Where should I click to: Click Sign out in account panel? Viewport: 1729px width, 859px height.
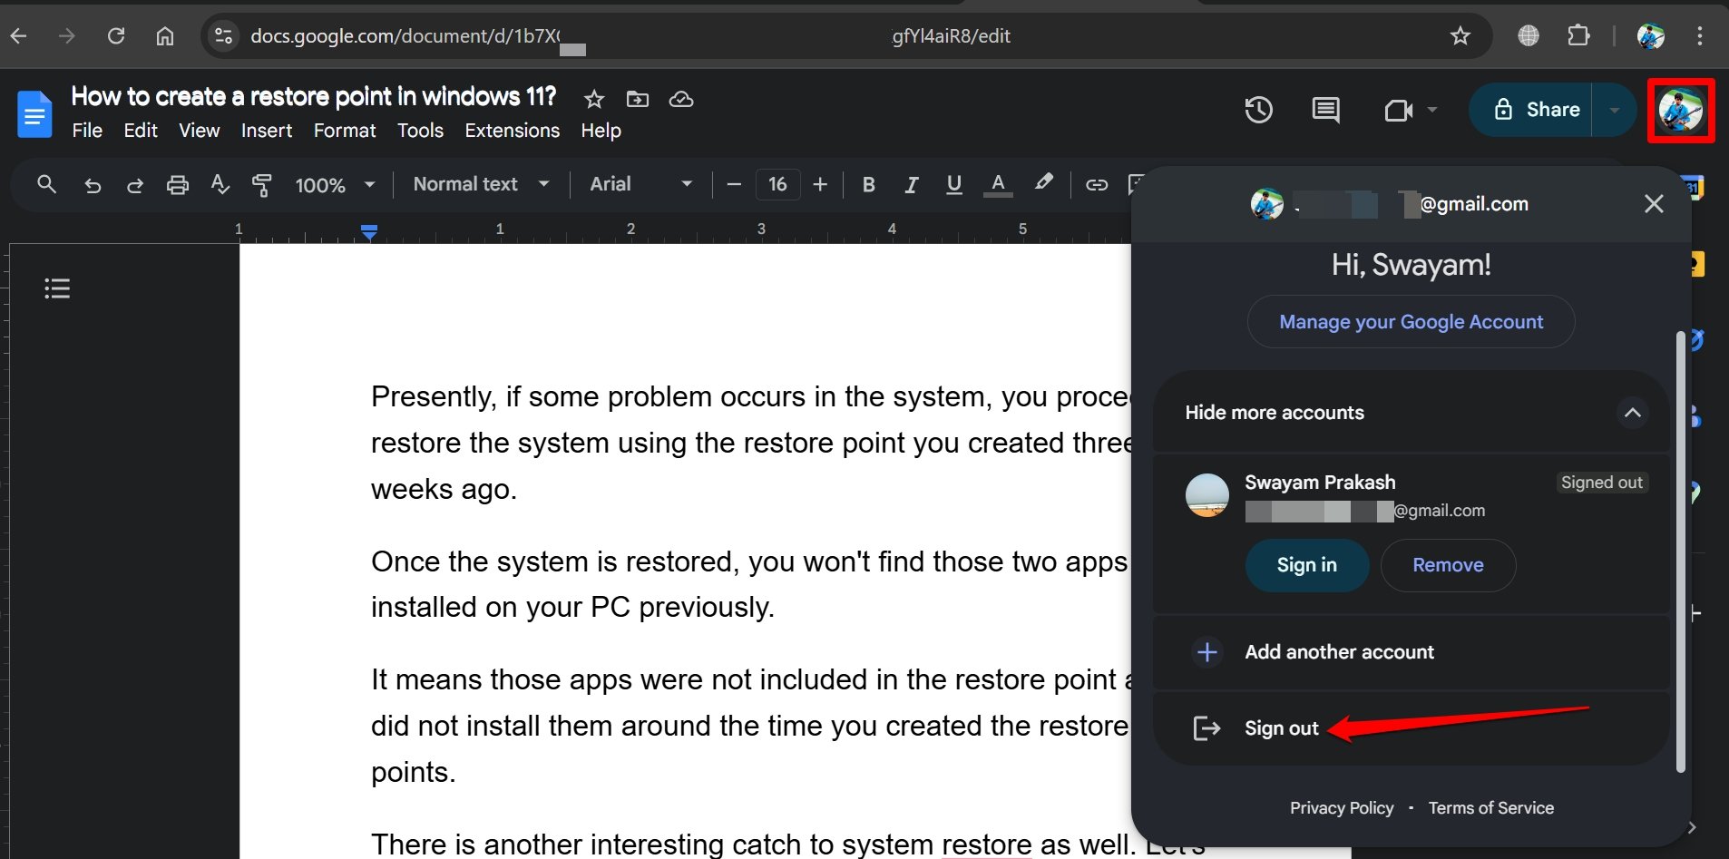[1411, 728]
